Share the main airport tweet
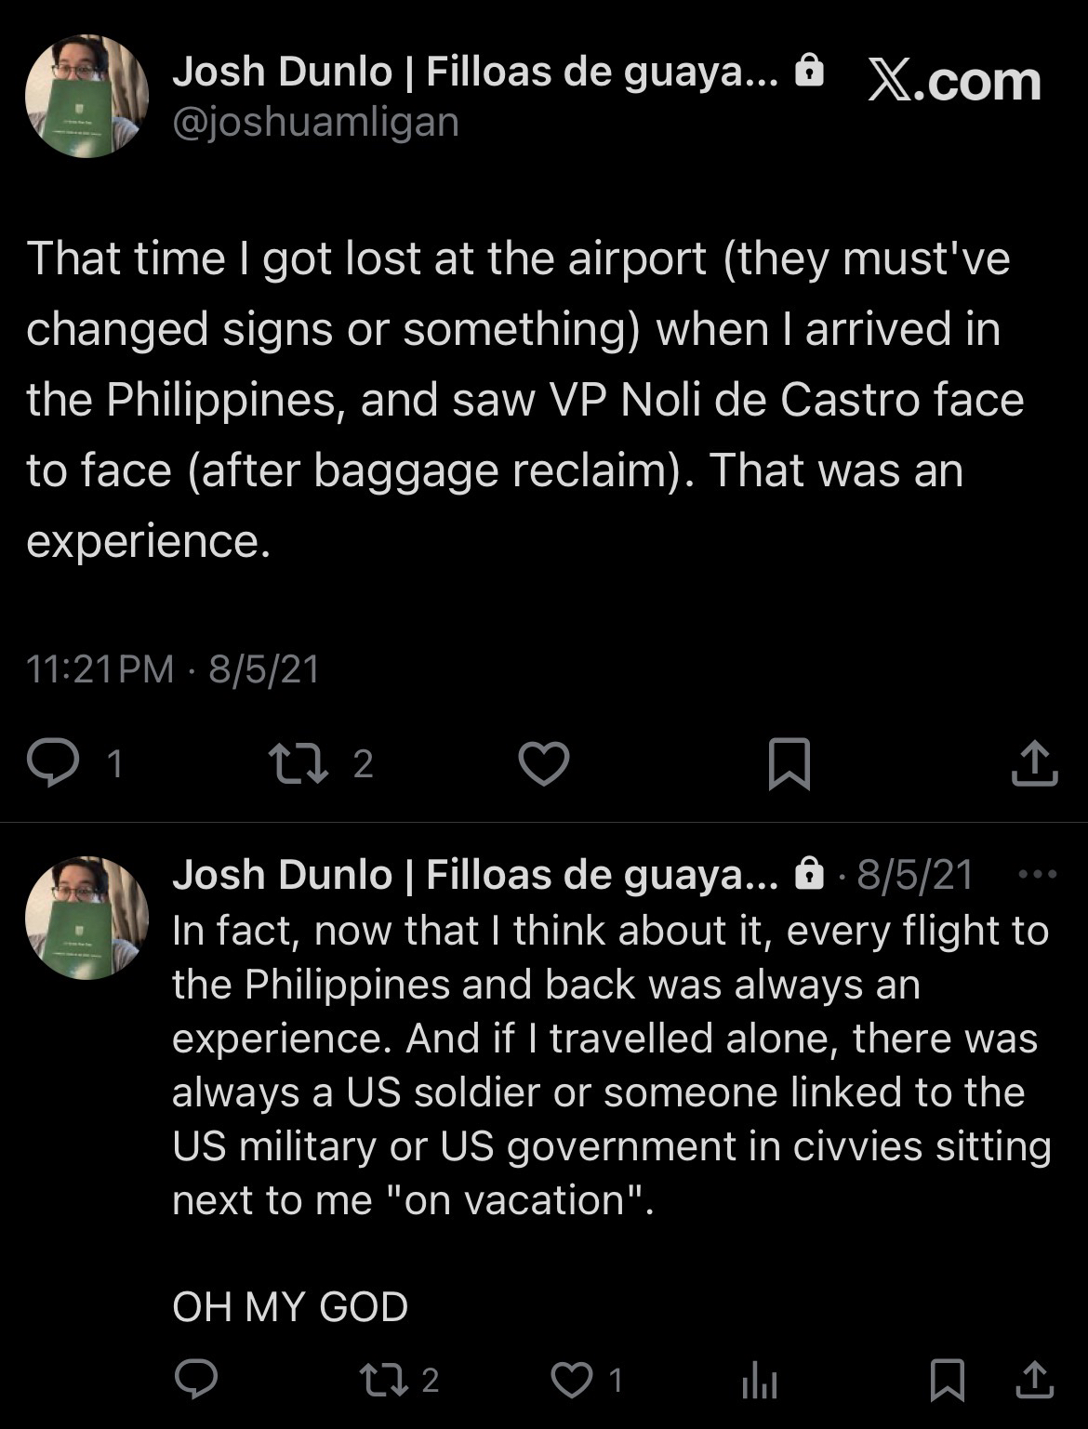 (x=1034, y=763)
